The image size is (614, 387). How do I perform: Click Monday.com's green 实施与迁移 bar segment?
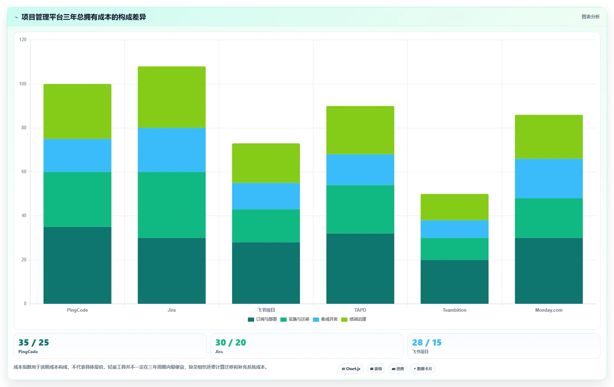(549, 218)
